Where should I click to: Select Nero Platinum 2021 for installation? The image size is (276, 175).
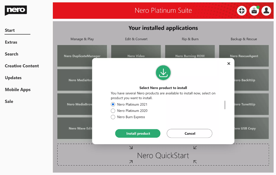(113, 104)
